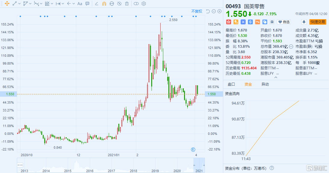
Task: Expand the line tool dropdown arrow
Action: pos(20,4)
